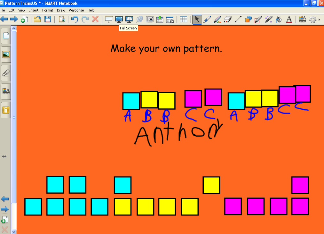Select the Pen tool

pos(207,19)
